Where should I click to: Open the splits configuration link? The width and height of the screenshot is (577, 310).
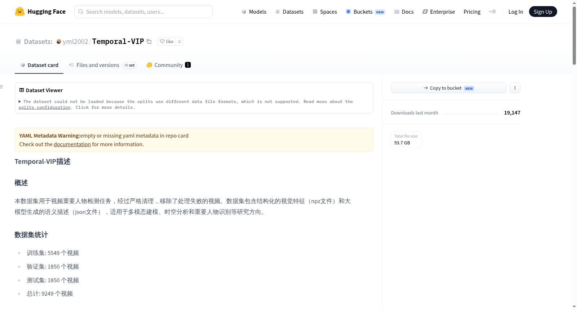click(44, 107)
